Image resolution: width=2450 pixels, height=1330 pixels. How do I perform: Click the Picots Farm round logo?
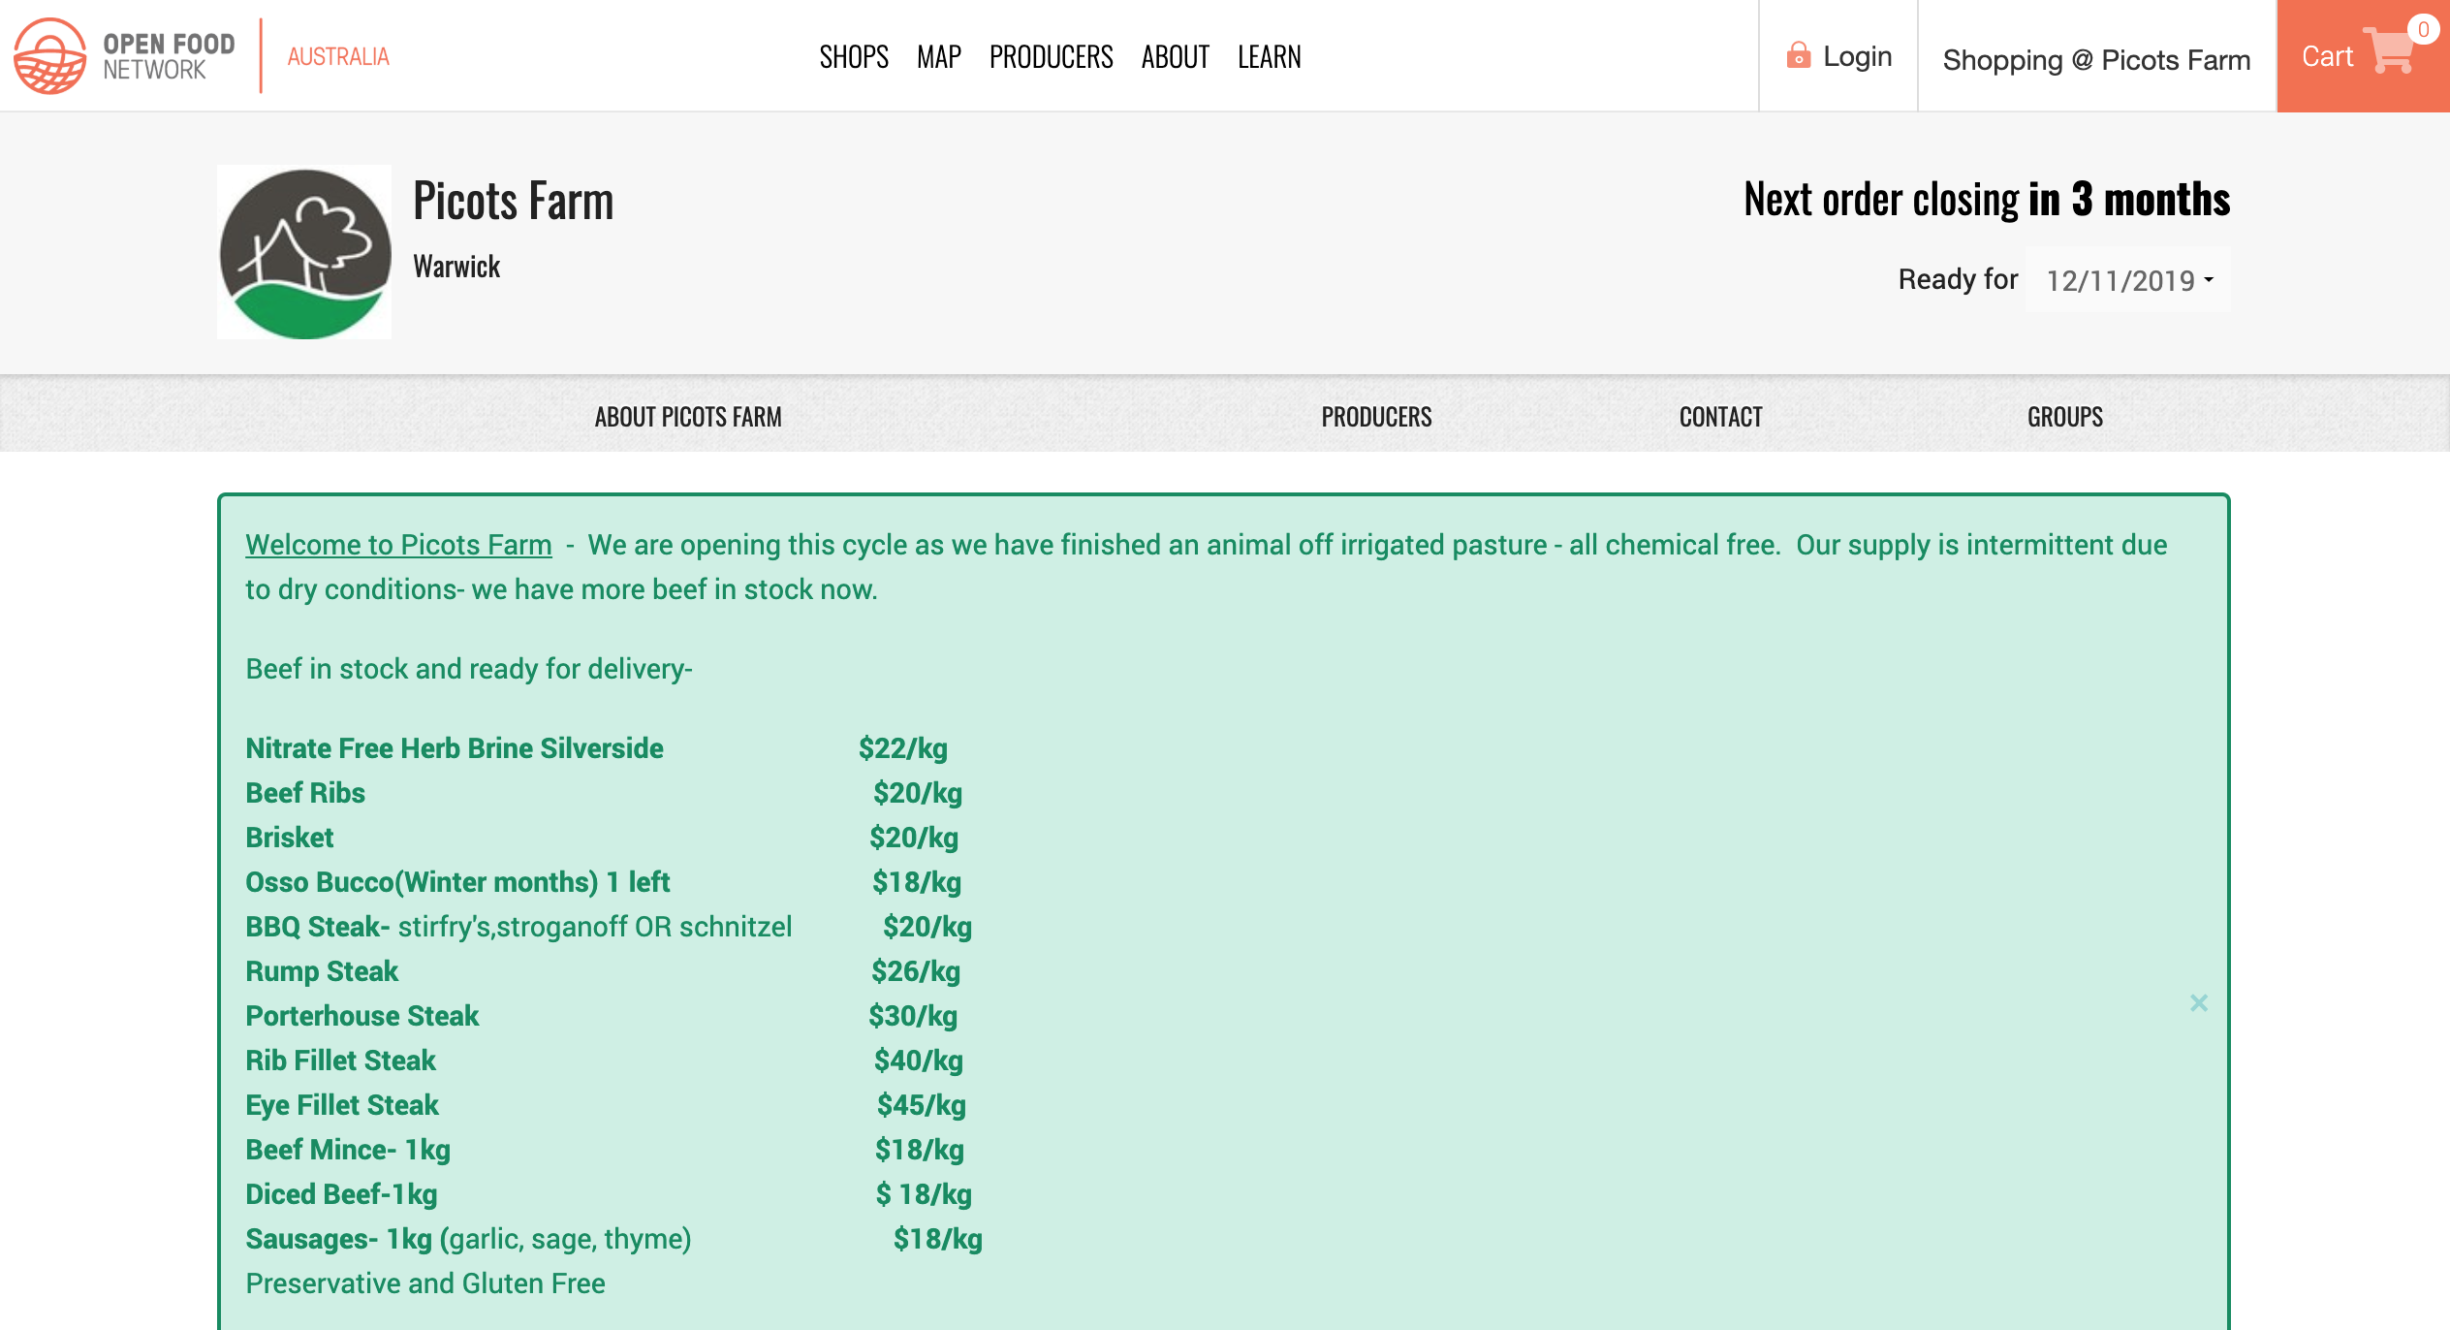304,253
